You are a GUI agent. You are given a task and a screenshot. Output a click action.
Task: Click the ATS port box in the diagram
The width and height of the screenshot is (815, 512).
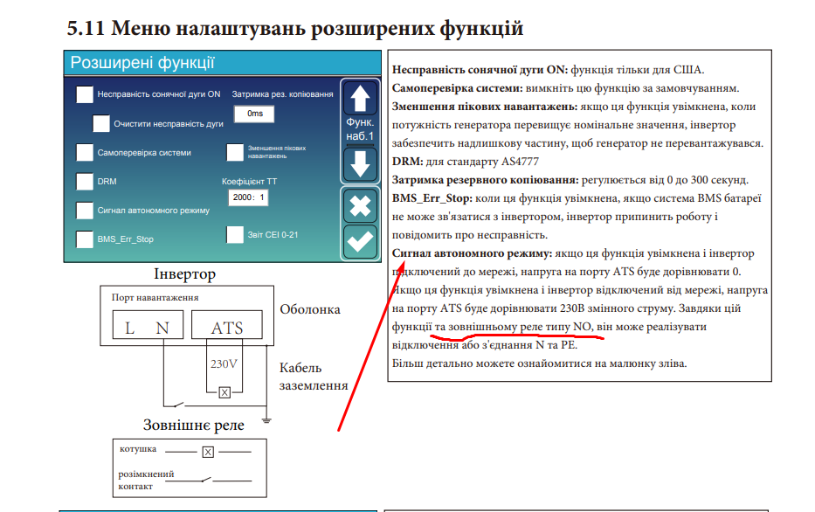(x=225, y=325)
